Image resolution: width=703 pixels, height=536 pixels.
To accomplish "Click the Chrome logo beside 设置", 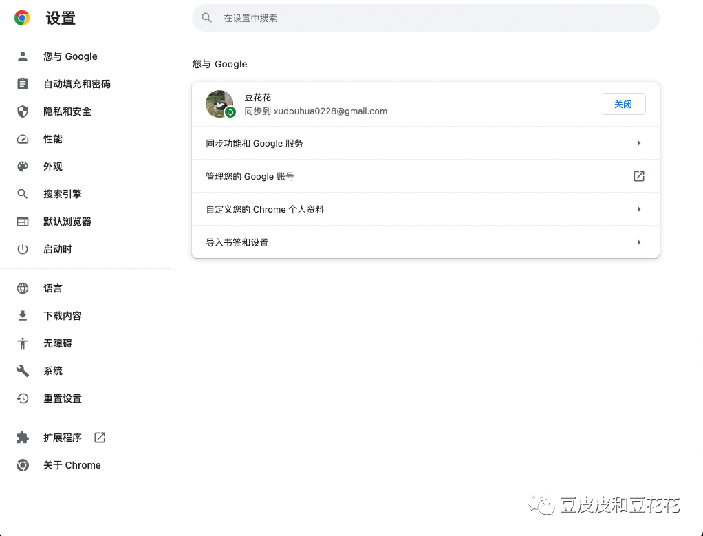I will point(22,18).
